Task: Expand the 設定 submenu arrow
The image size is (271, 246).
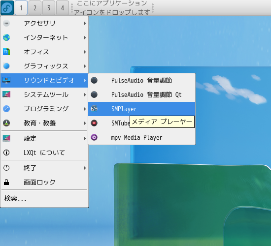Action: click(85, 138)
